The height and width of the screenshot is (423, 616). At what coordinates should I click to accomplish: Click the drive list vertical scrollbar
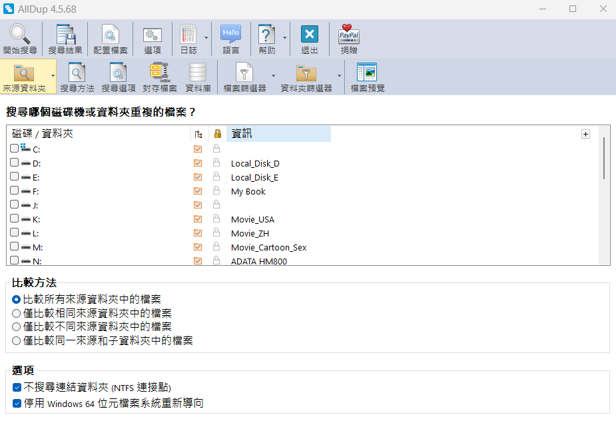[x=604, y=158]
